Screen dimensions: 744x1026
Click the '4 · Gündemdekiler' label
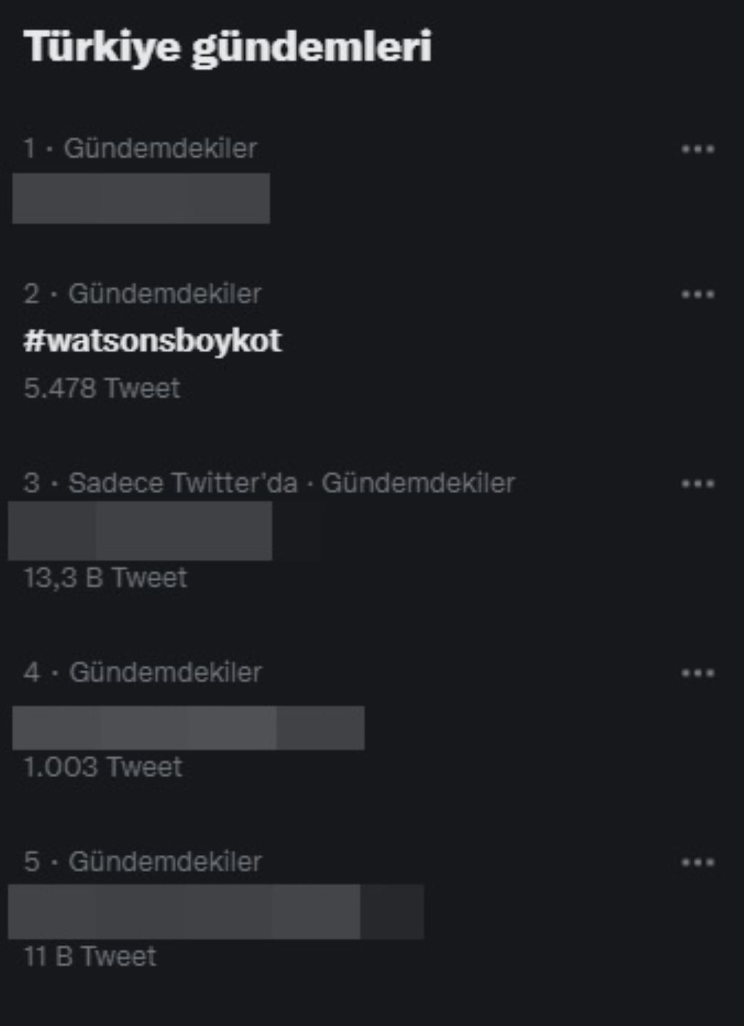(x=143, y=672)
